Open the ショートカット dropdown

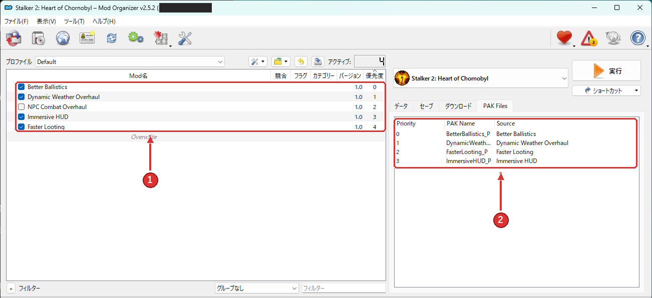tap(606, 90)
